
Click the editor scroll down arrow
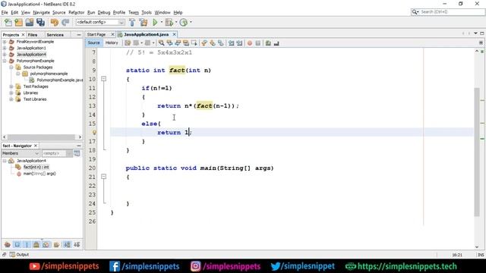(x=477, y=246)
